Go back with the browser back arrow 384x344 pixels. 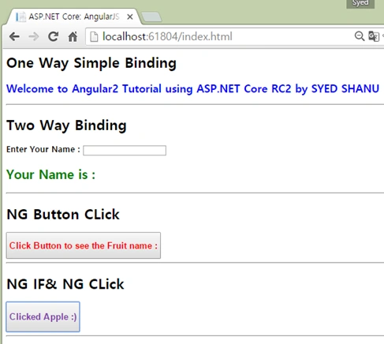pyautogui.click(x=14, y=36)
